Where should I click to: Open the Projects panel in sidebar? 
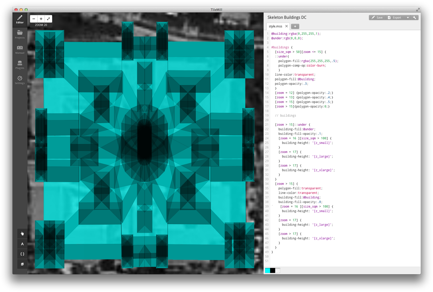[20, 35]
